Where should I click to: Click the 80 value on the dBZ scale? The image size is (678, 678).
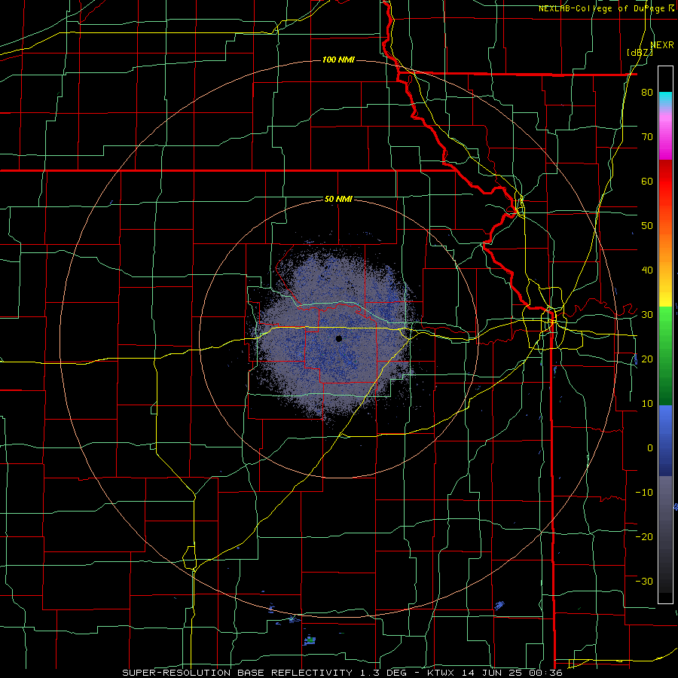[647, 92]
